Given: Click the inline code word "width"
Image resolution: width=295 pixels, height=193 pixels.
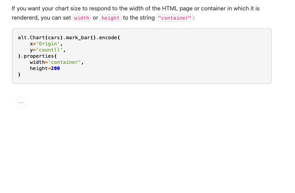Looking at the screenshot, I should (82, 18).
